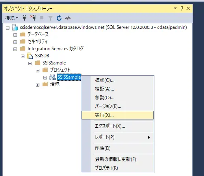Toggle the auto-hide pin of Object Explorer

(x=182, y=8)
